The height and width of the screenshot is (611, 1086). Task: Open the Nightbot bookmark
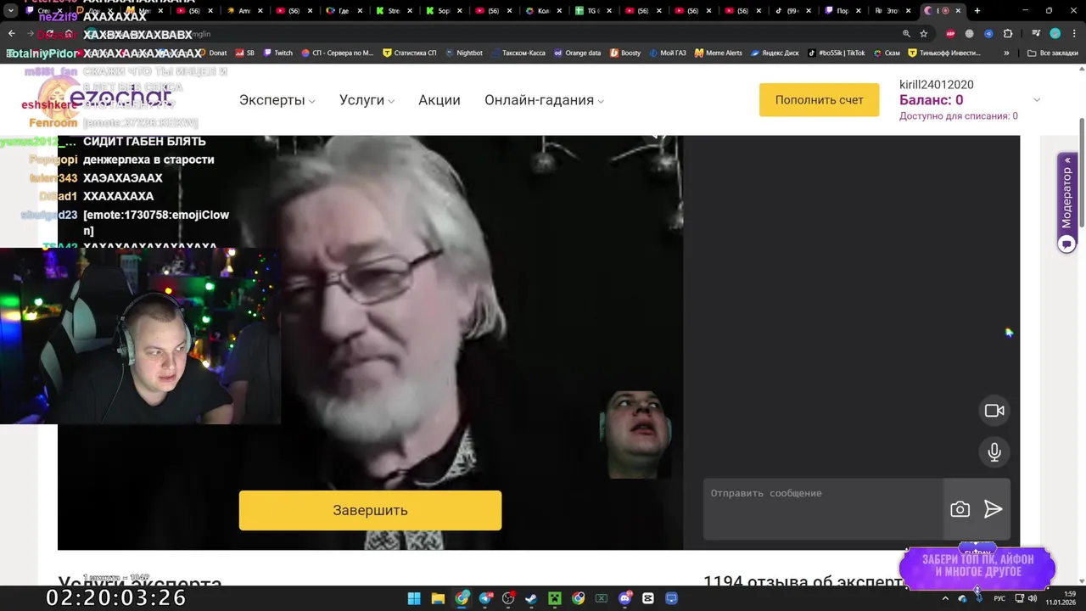point(463,53)
